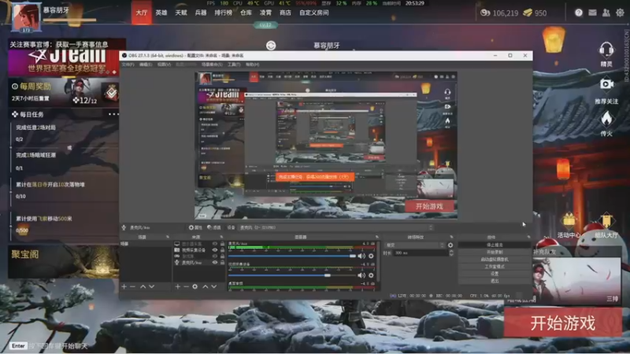Open source 属性 properties button in OBS toolbar
The height and width of the screenshot is (354, 630).
pos(195,227)
